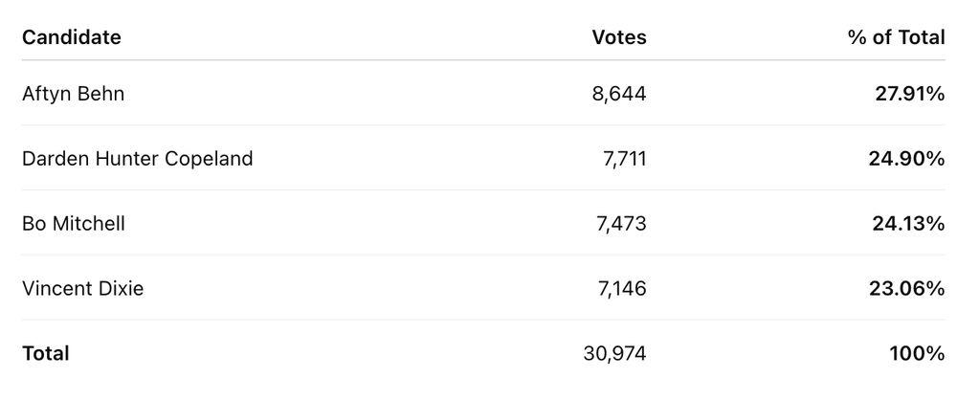Sort by the Votes column header
Screen dimensions: 957x400
coord(619,38)
